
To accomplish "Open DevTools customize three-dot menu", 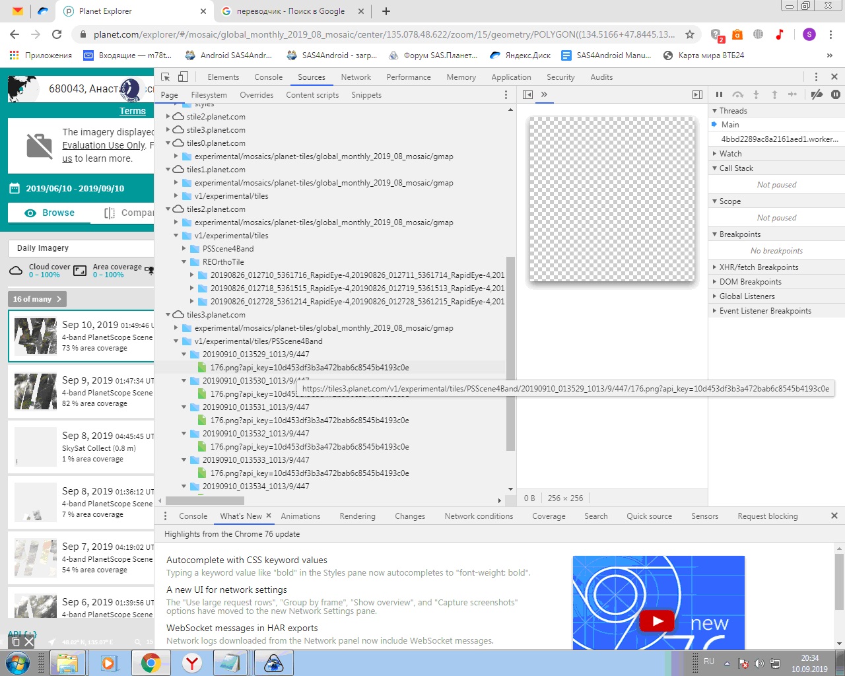I will click(816, 77).
